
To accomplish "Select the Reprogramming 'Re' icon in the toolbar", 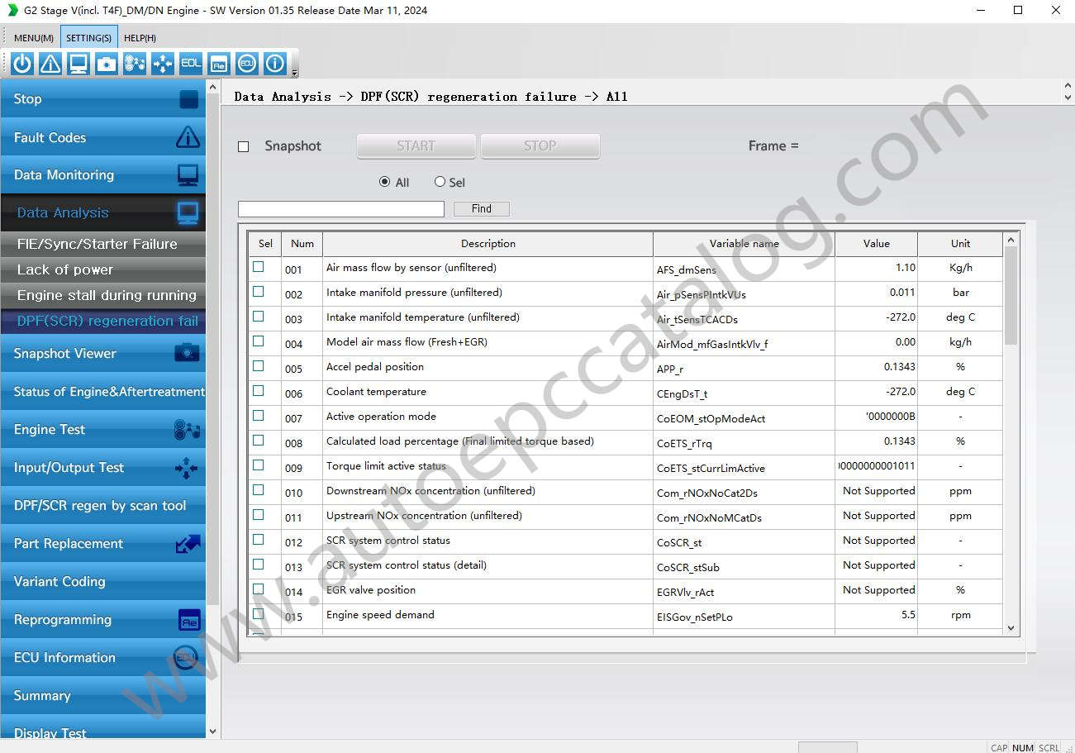I will point(218,63).
